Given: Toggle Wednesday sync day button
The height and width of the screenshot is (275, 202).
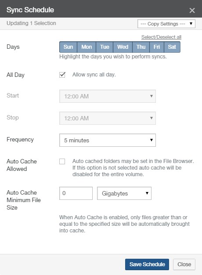Looking at the screenshot, I should click(x=123, y=47).
